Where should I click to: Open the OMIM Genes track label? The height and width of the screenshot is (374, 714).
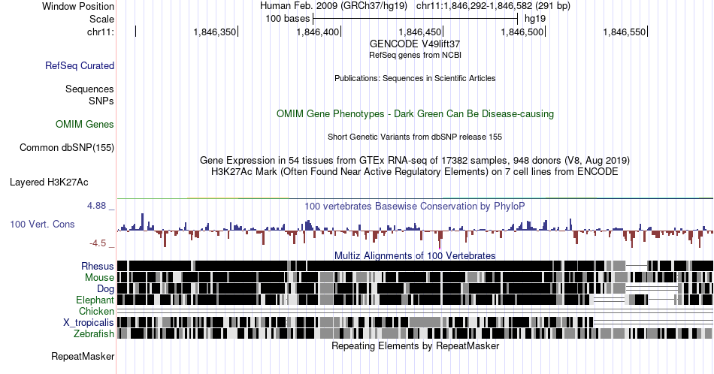pyautogui.click(x=85, y=124)
